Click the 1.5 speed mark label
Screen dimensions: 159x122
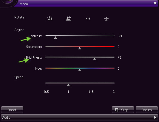pos(91,92)
